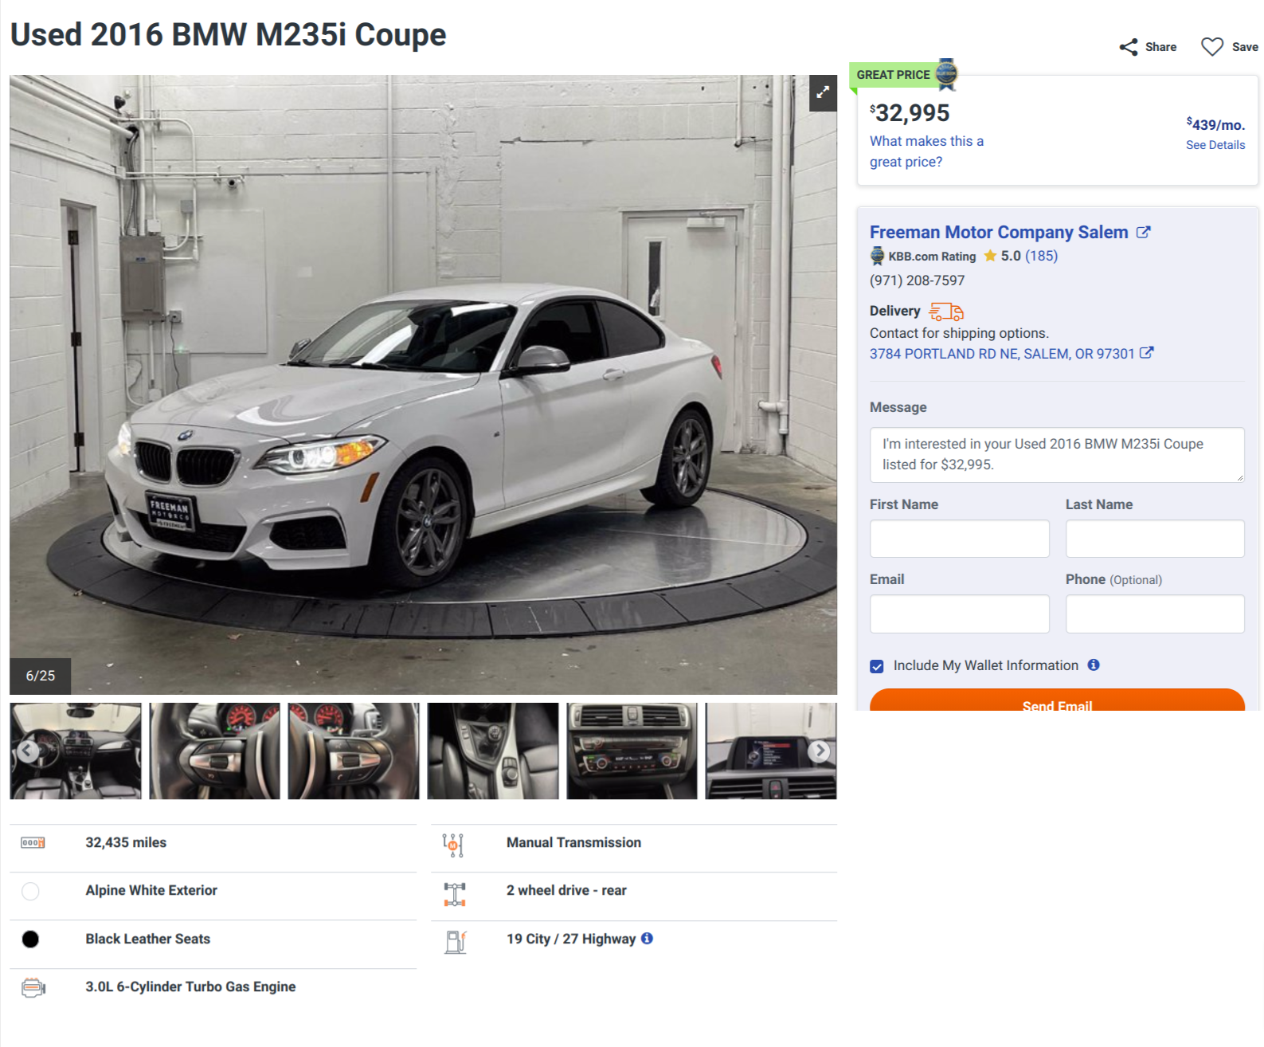The image size is (1264, 1047).
Task: Select the gear shifter thumbnail photo
Action: [492, 751]
